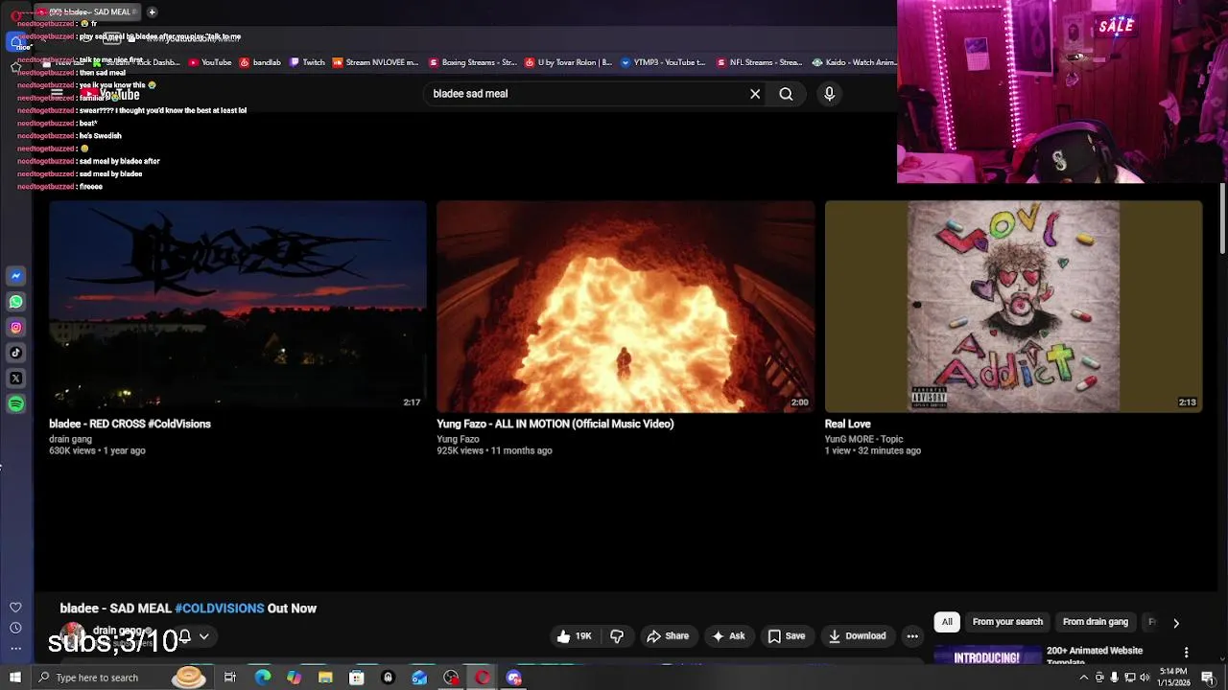
Task: Open the clock showing 5:14 PM
Action: 1173,678
